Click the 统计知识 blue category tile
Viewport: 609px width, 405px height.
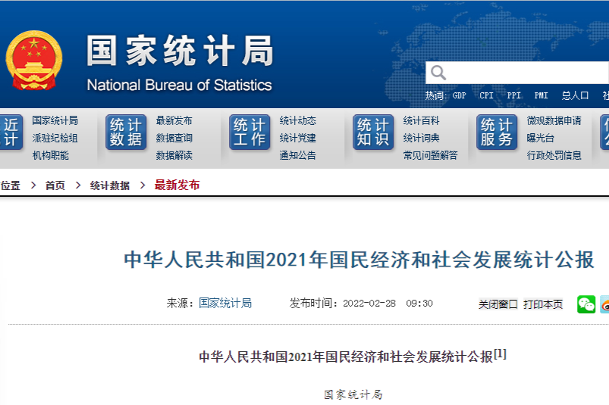coord(373,132)
